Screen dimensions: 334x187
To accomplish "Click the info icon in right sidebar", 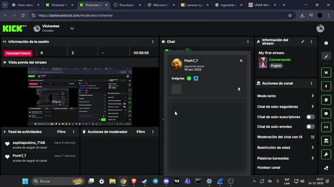I will pyautogui.click(x=326, y=43).
